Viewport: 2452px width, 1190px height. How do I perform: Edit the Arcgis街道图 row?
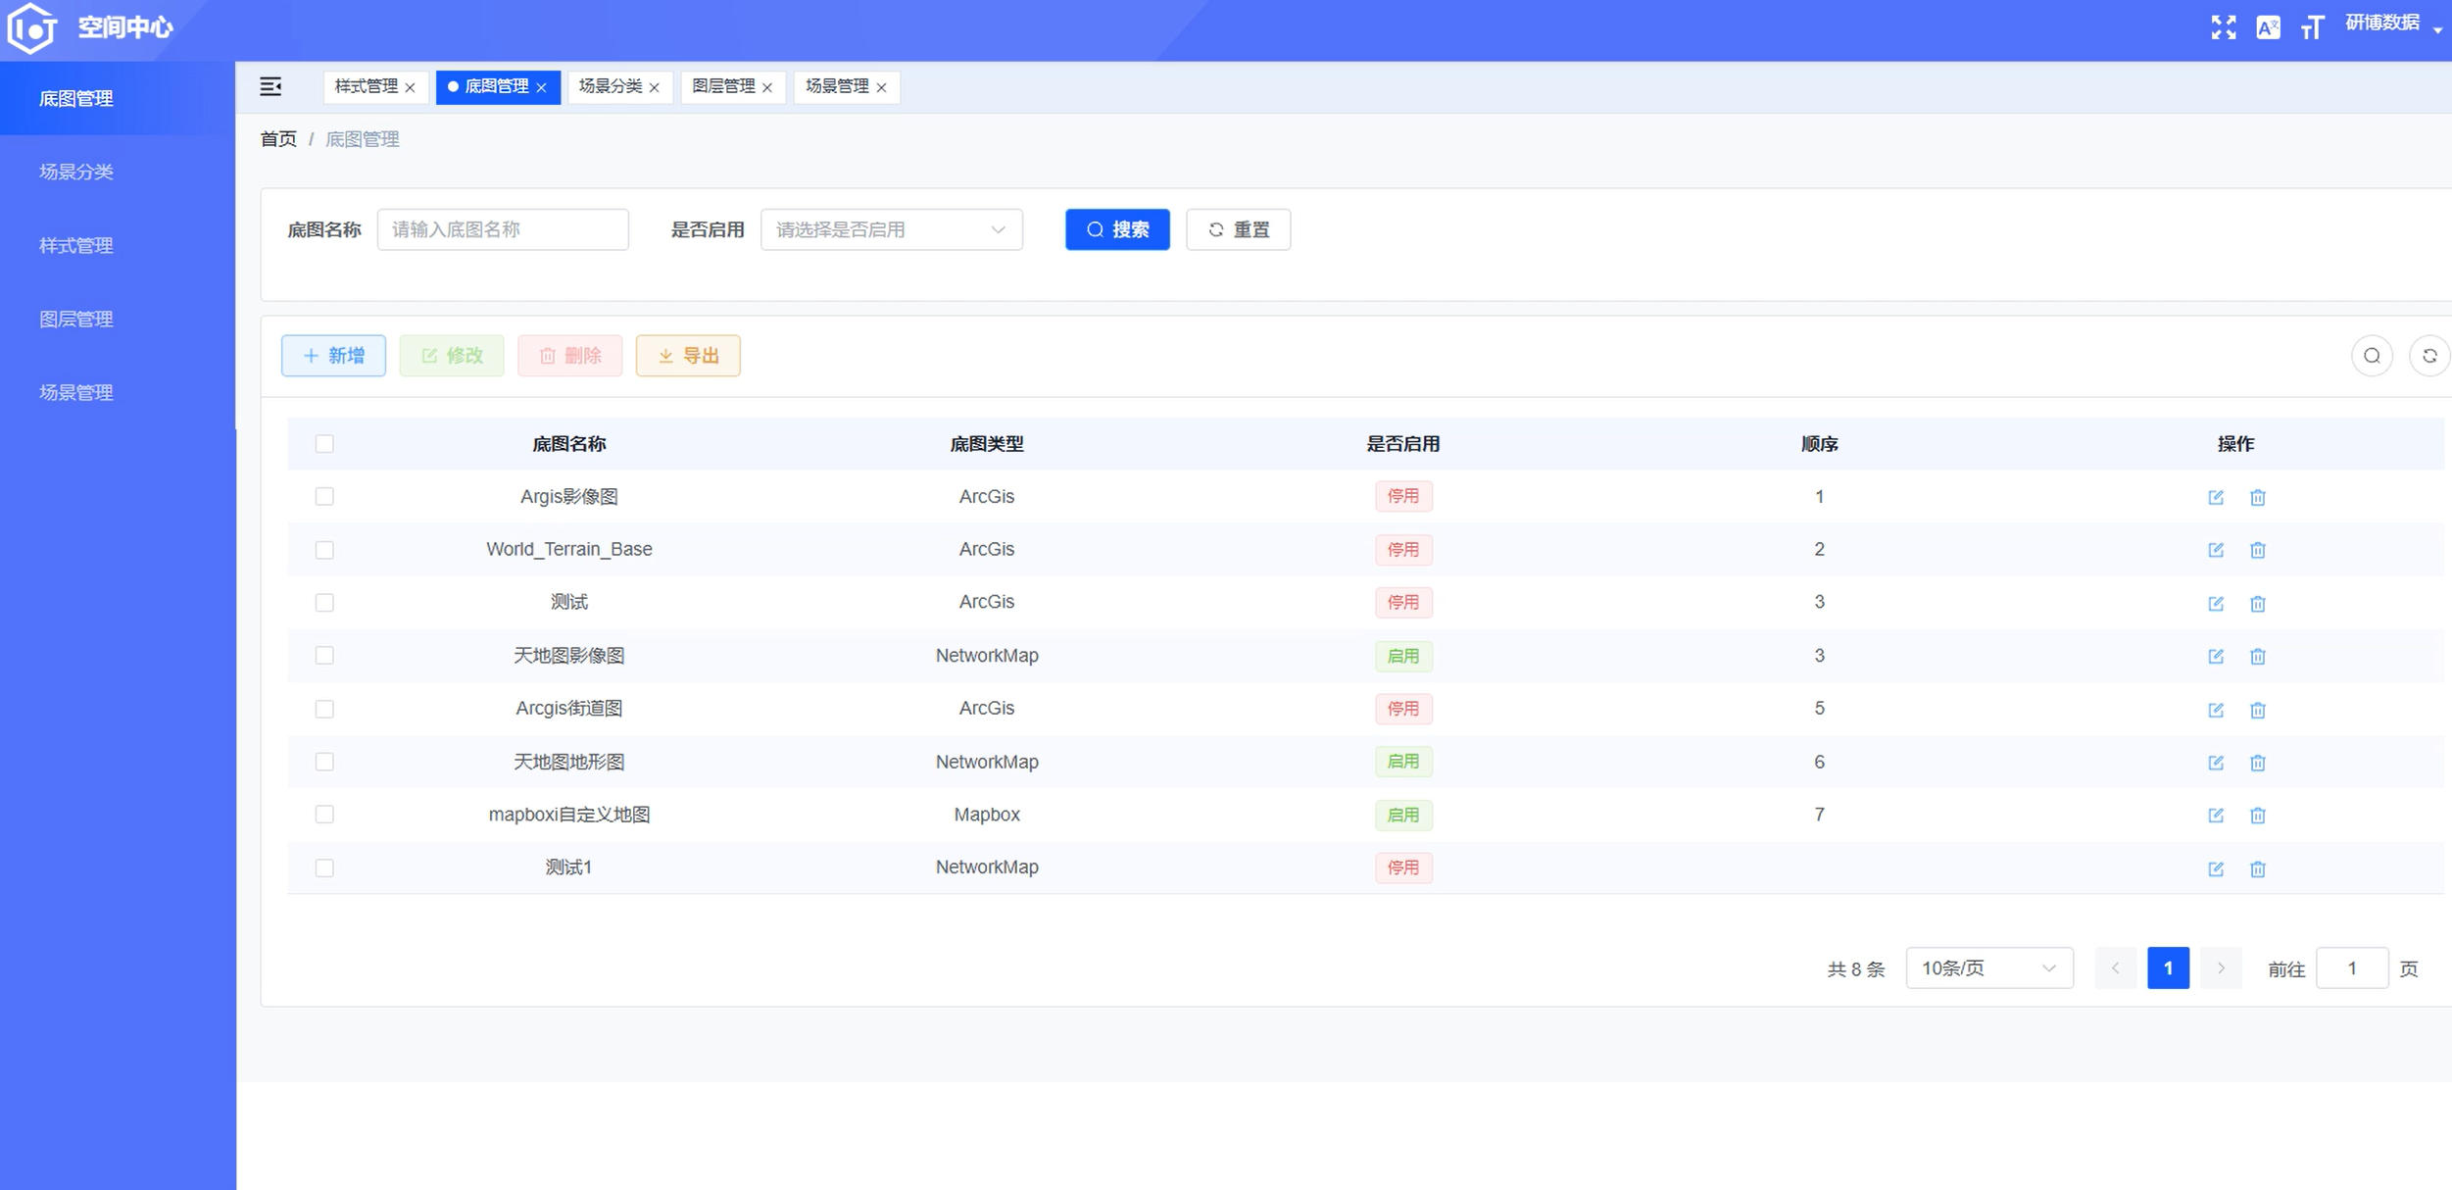(2216, 710)
